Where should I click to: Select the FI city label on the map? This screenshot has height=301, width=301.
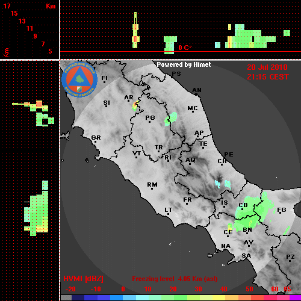click(x=104, y=78)
